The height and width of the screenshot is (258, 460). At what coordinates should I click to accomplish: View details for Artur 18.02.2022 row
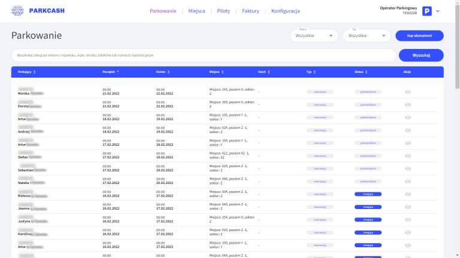408,118
